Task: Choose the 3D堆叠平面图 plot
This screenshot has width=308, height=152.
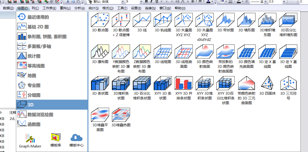Action: (100, 120)
